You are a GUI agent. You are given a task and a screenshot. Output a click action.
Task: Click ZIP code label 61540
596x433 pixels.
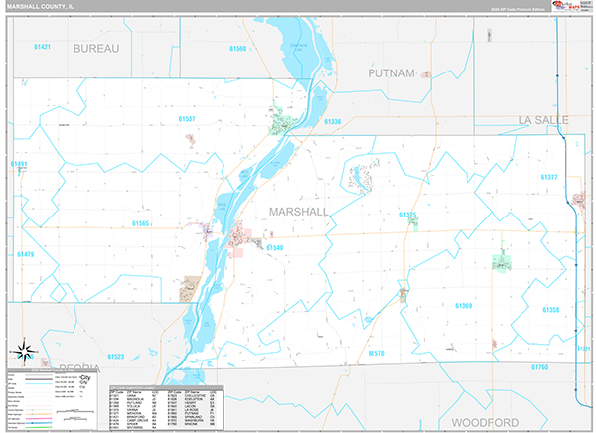coord(275,248)
